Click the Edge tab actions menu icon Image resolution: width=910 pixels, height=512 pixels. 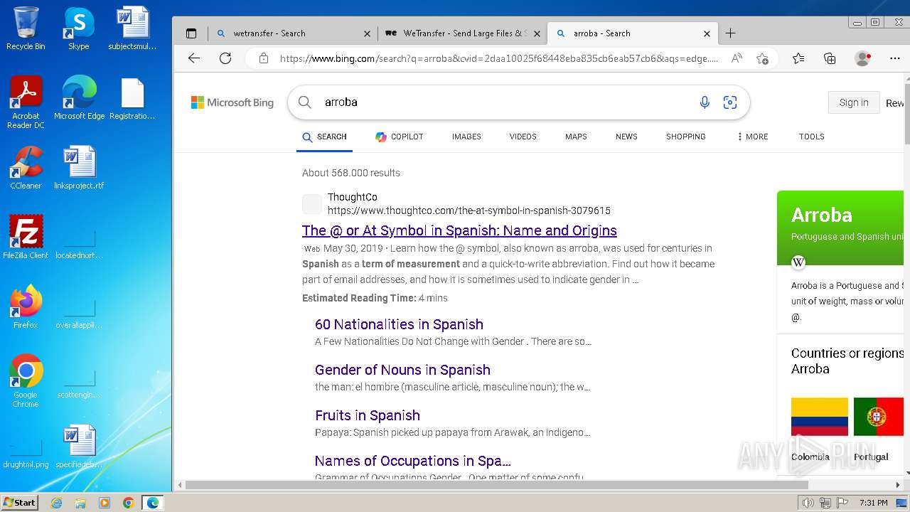[191, 33]
